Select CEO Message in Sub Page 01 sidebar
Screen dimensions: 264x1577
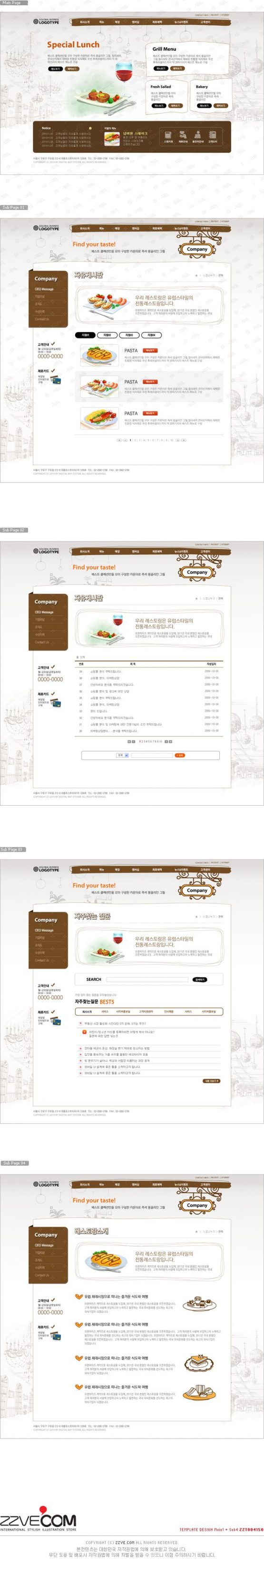(44, 289)
